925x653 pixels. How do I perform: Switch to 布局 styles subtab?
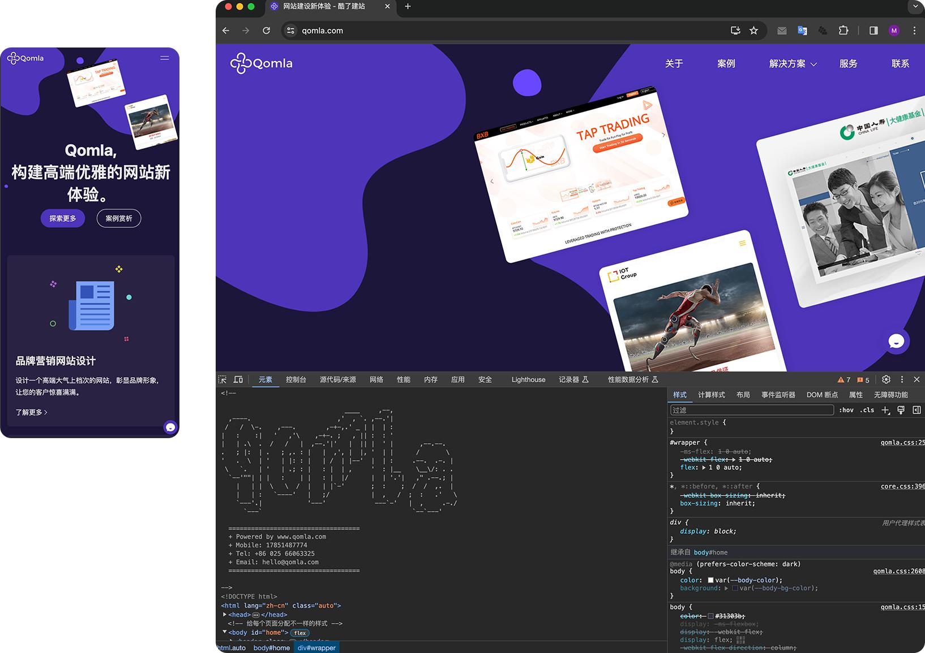click(743, 395)
